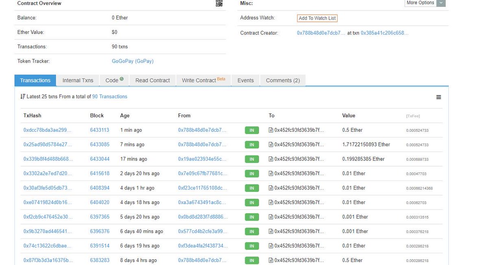Click the [TxFee] column header
This screenshot has width=488, height=265.
tap(413, 116)
